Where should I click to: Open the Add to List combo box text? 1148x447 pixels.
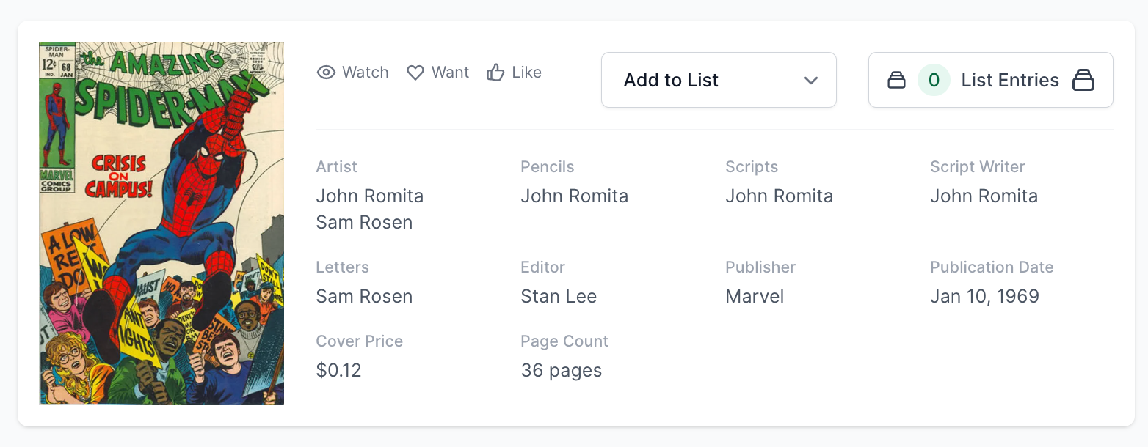[671, 80]
